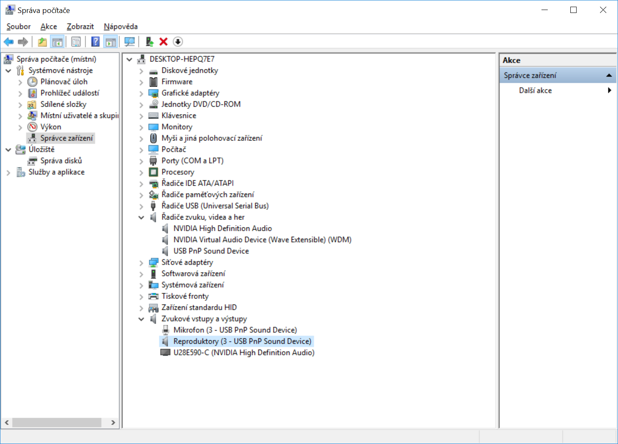Open Properties from the toolbar
The height and width of the screenshot is (444, 618).
[x=76, y=42]
